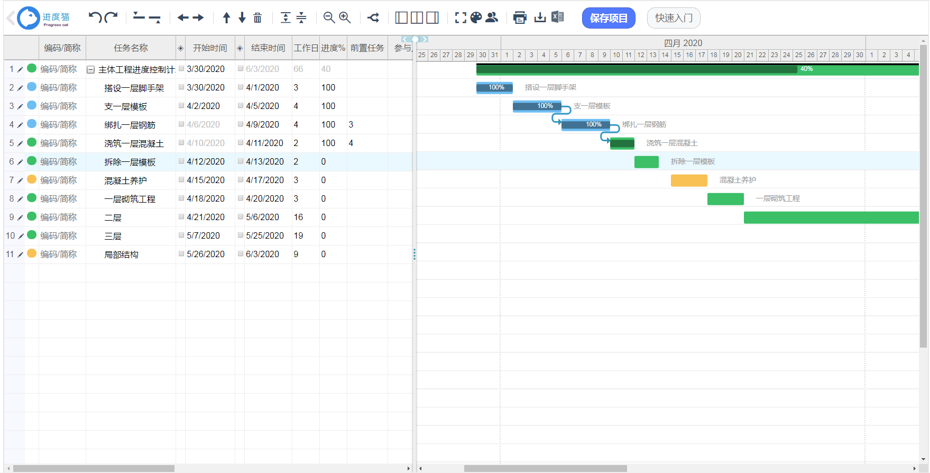The height and width of the screenshot is (473, 930).
Task: Click the diamond icon before 开始时间 header
Action: [180, 48]
